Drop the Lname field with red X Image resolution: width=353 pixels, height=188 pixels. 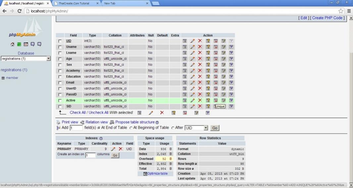click(x=200, y=53)
